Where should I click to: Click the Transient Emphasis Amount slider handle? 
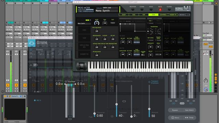coord(149,109)
